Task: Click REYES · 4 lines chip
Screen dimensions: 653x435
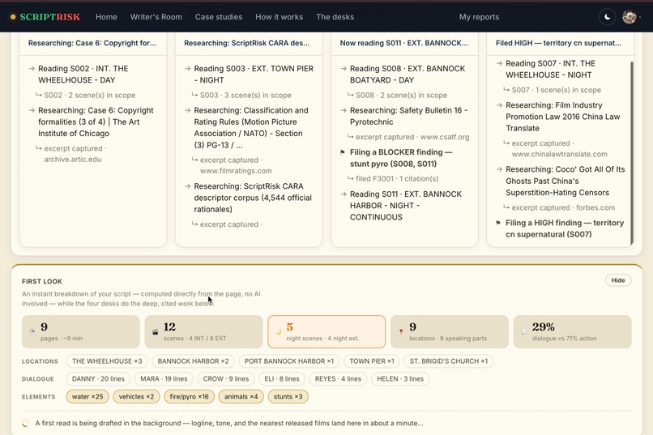Action: pyautogui.click(x=338, y=379)
